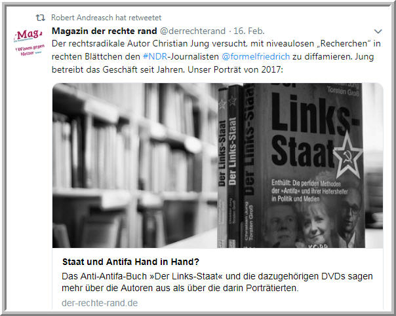
Task: Click the @derrechterand handle
Action: [193, 31]
